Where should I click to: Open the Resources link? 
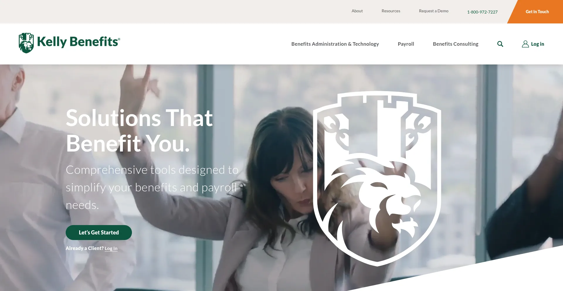(391, 11)
